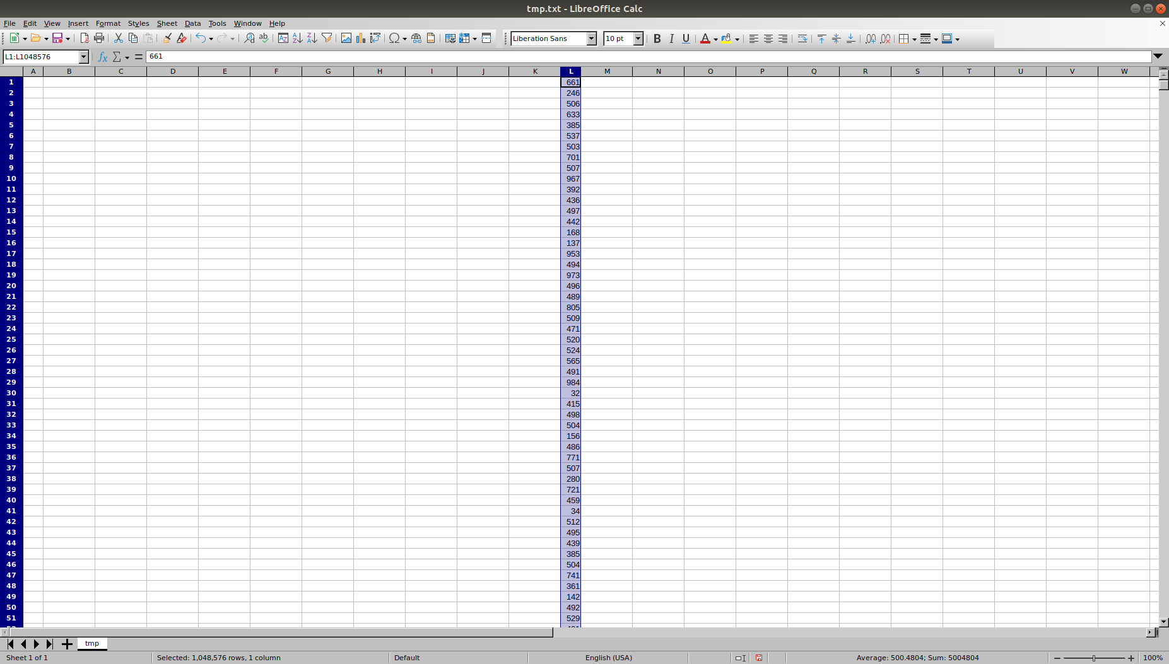Zoom out with minus button

[1057, 658]
